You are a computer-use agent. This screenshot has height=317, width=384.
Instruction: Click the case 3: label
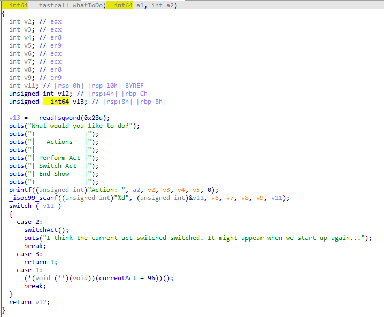tap(29, 254)
